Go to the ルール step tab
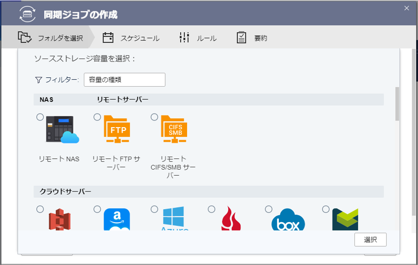418x265 pixels. point(198,38)
